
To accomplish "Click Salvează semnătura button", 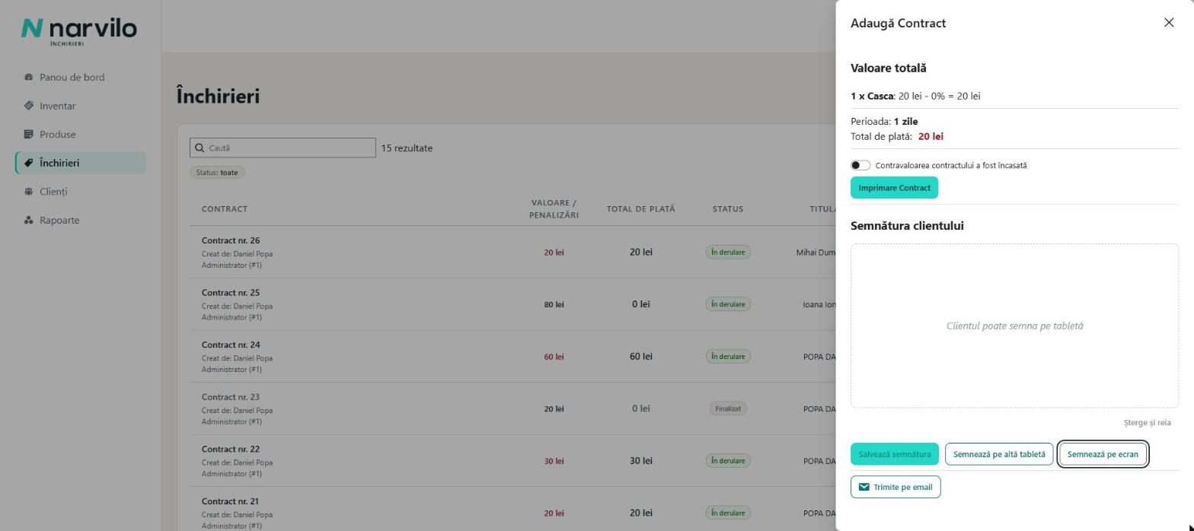I will click(895, 454).
